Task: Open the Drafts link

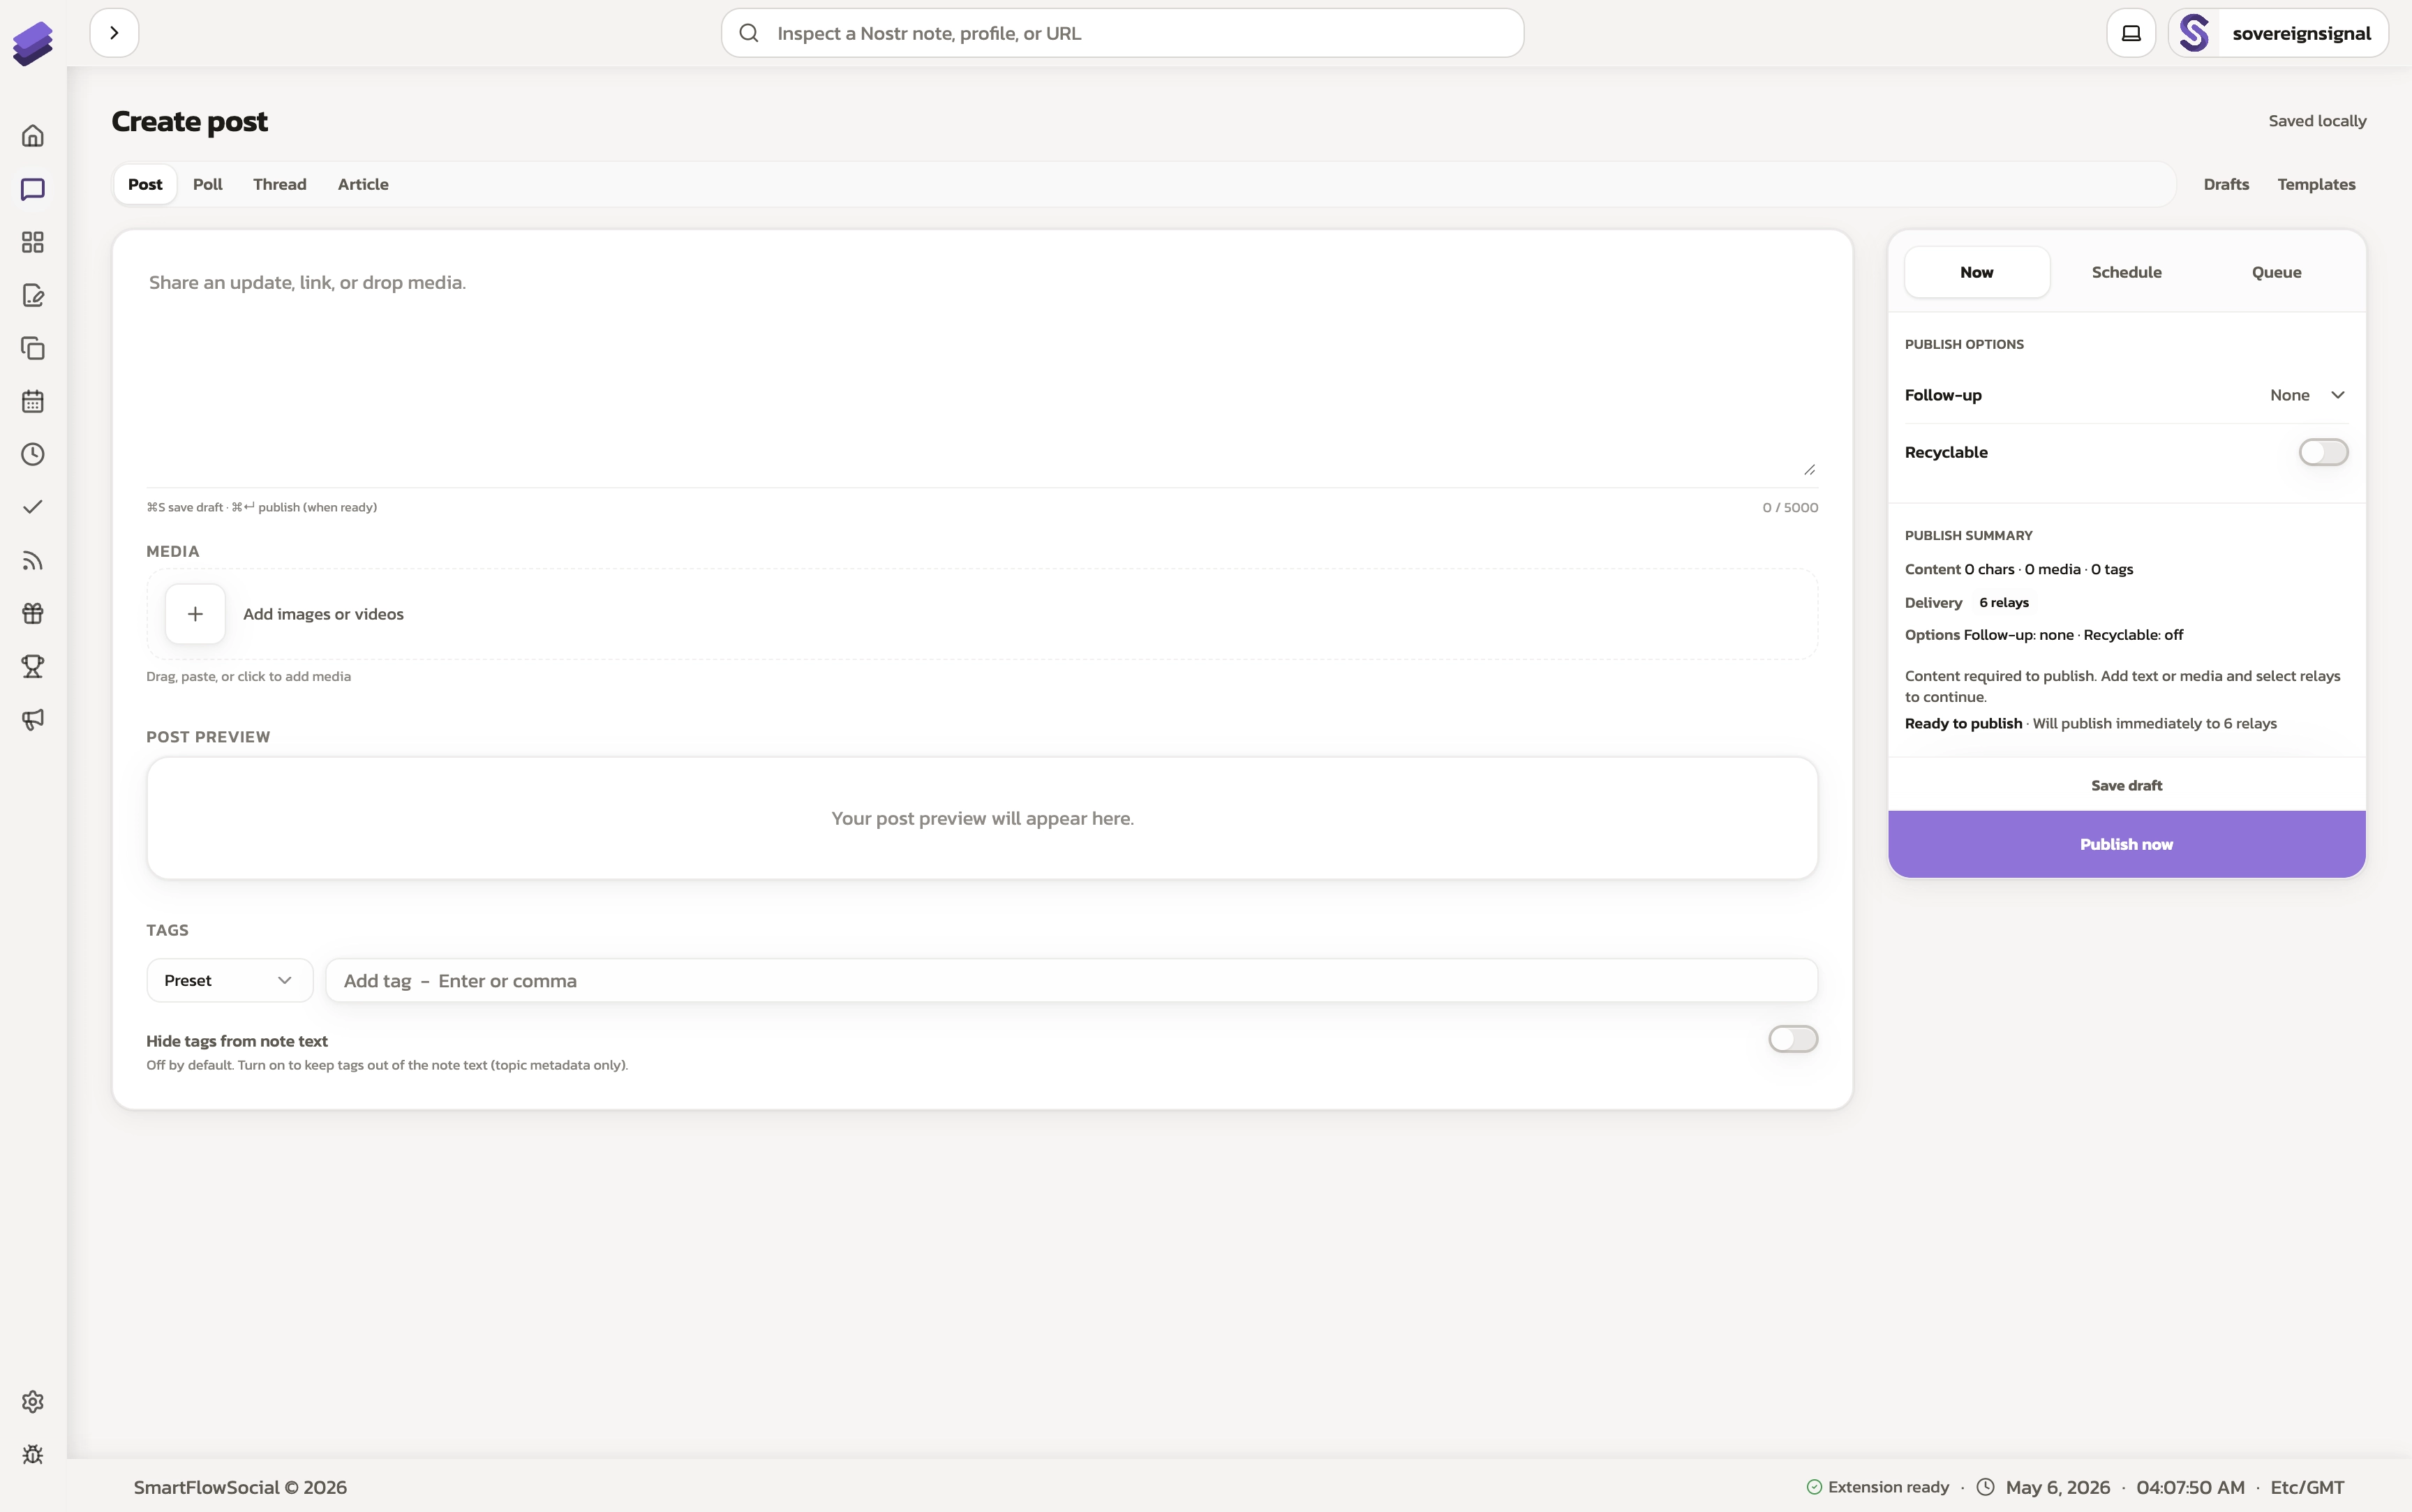Action: (x=2226, y=184)
